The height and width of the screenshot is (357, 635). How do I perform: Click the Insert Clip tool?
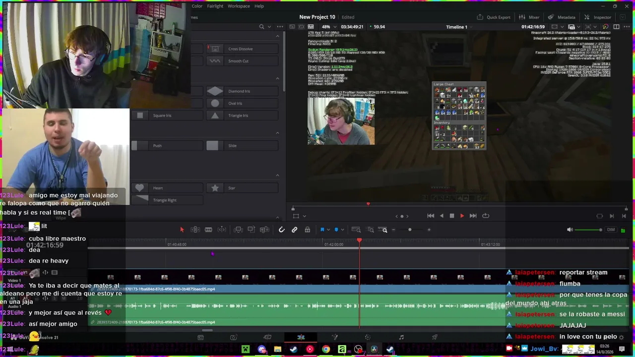[238, 230]
